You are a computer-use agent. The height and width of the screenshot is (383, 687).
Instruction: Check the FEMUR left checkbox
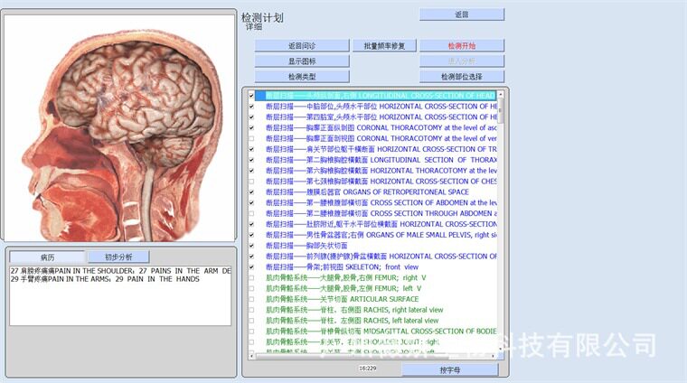(251, 288)
